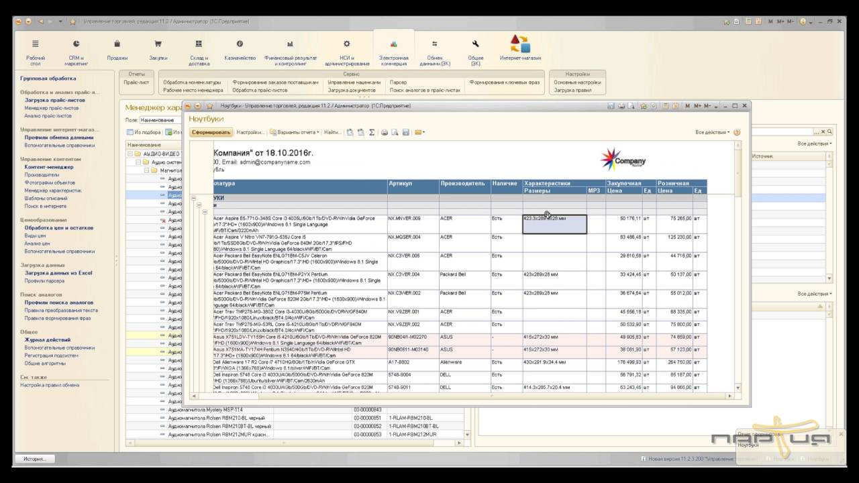Open Все действия dropdown in Ноутбуки window
The width and height of the screenshot is (859, 483).
[713, 132]
